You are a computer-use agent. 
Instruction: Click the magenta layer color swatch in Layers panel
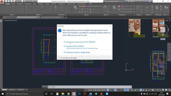(x=86, y=6)
